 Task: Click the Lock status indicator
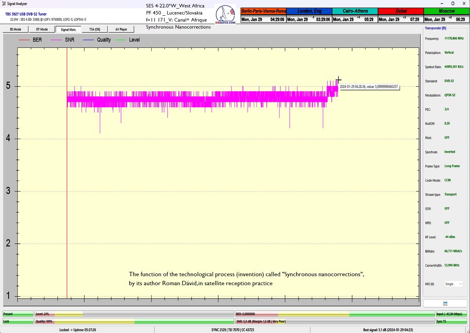pyautogui.click(x=18, y=321)
